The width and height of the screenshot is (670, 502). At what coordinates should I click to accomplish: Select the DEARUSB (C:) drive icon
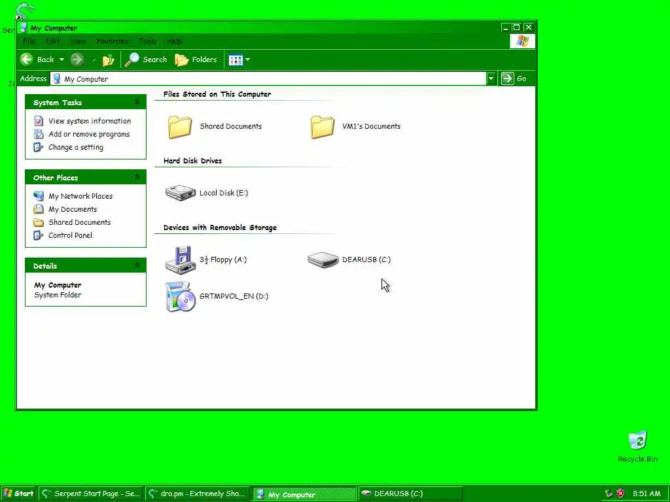point(323,259)
